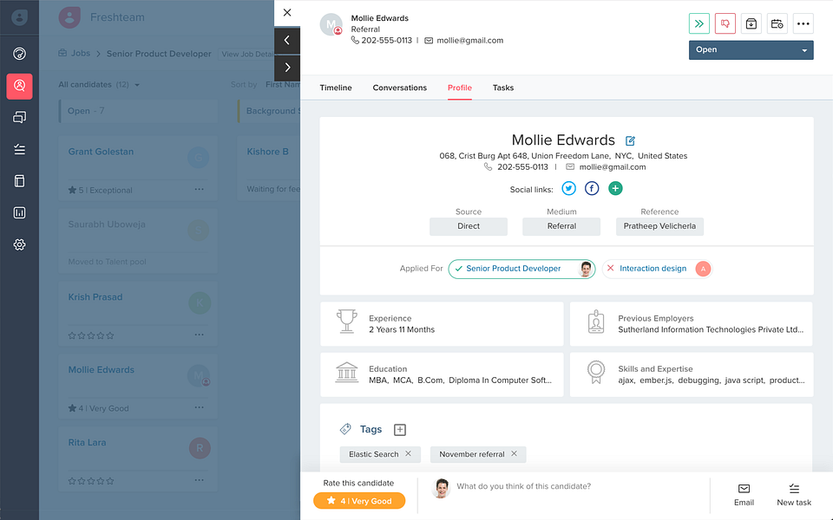Rate Rita Lara using star rating
This screenshot has height=520, width=833.
tap(91, 481)
